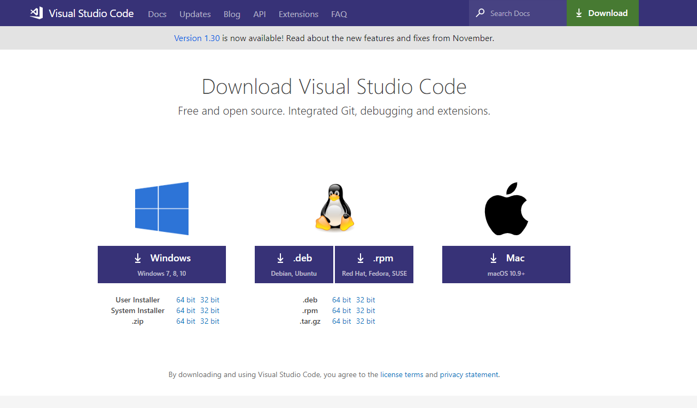Viewport: 697px width, 408px height.
Task: Click the arrow icon on .rpm button
Action: coord(361,258)
